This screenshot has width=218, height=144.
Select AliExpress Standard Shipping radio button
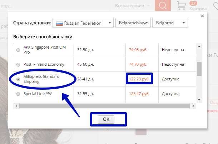pyautogui.click(x=18, y=79)
